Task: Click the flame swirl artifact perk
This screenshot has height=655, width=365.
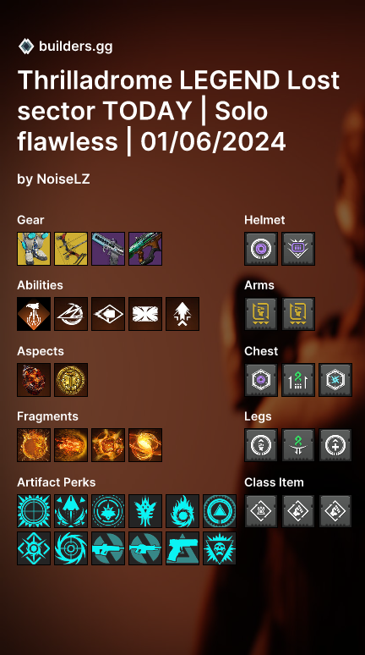Action: (x=182, y=511)
